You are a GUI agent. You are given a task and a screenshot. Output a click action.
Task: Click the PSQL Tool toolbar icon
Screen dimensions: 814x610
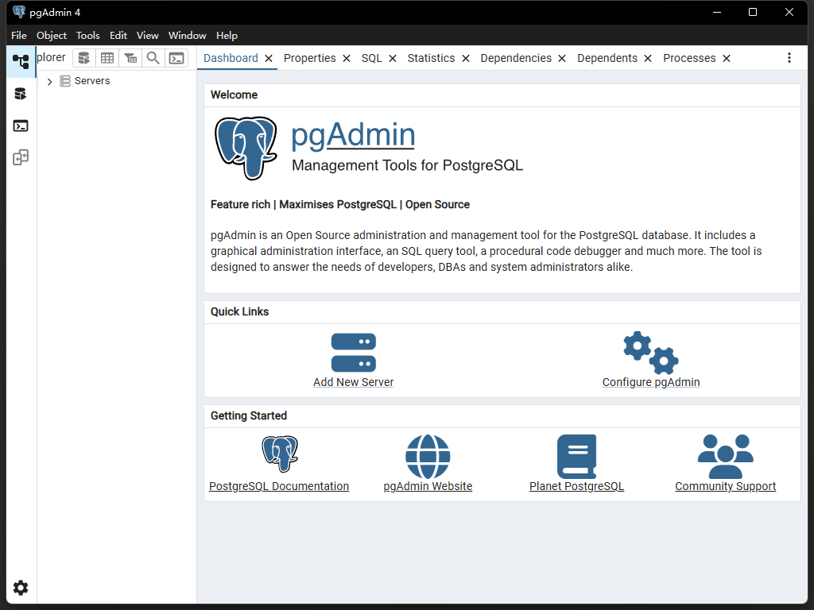click(x=176, y=58)
